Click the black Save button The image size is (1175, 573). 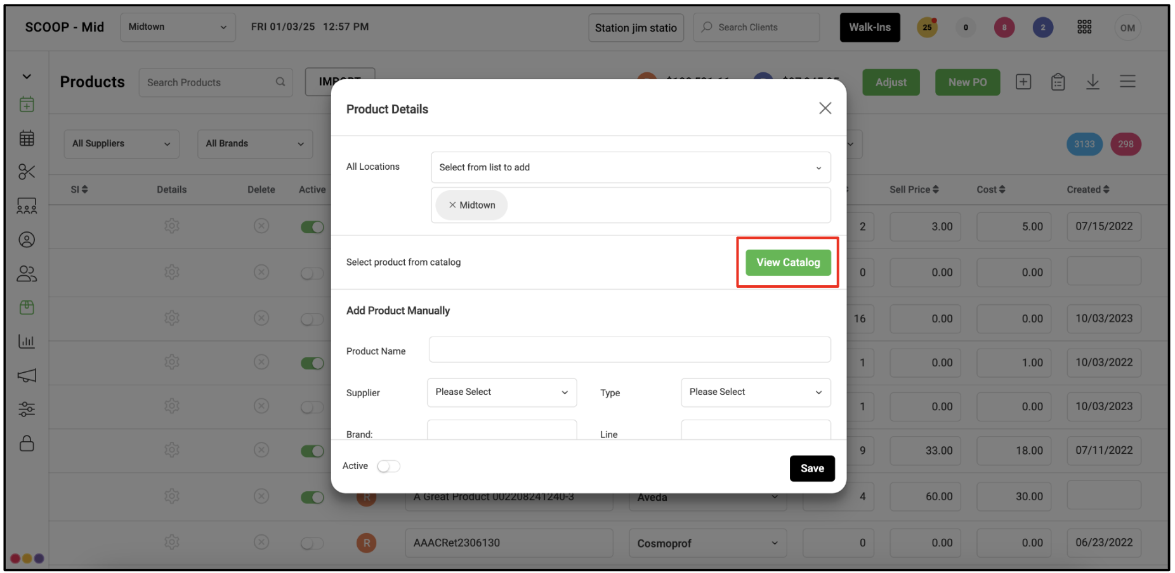point(812,468)
